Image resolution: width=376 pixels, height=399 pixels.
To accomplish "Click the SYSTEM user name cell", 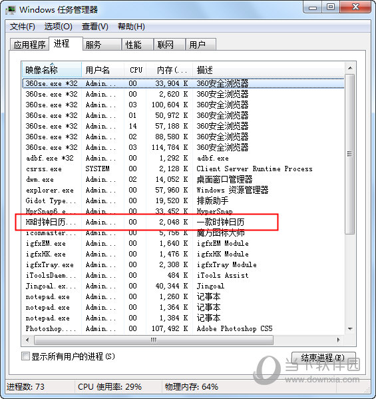I will click(x=97, y=169).
